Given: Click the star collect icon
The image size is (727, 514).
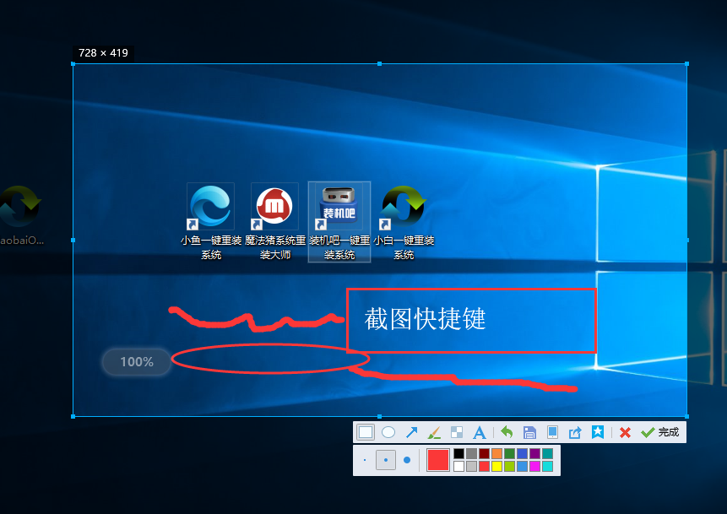Looking at the screenshot, I should pos(598,432).
